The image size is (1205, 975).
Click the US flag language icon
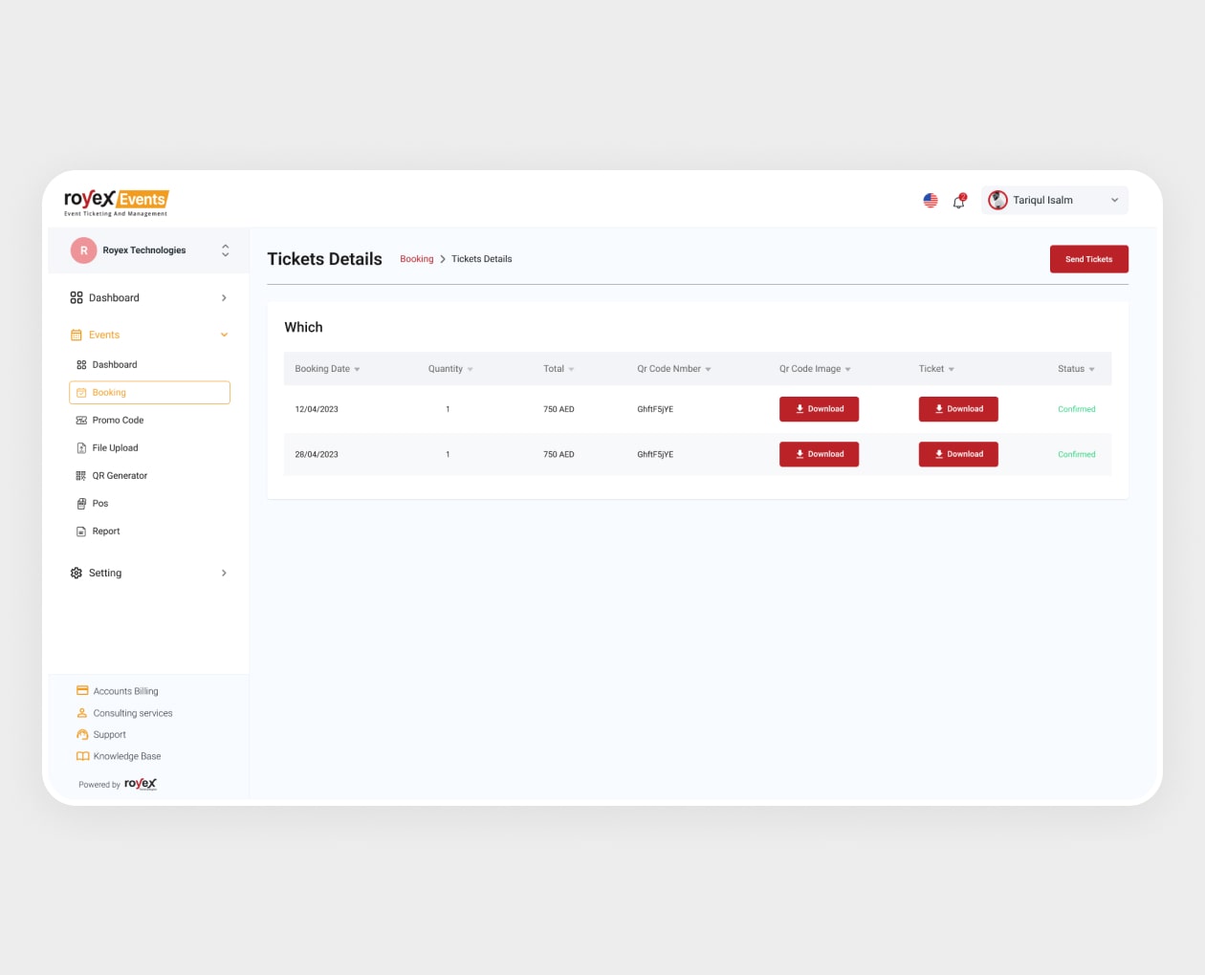click(x=931, y=201)
